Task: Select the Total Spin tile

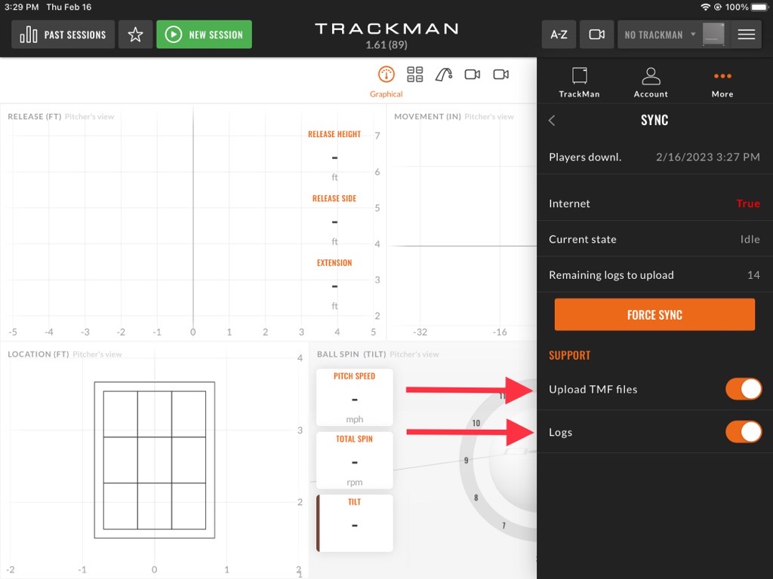Action: [x=355, y=460]
